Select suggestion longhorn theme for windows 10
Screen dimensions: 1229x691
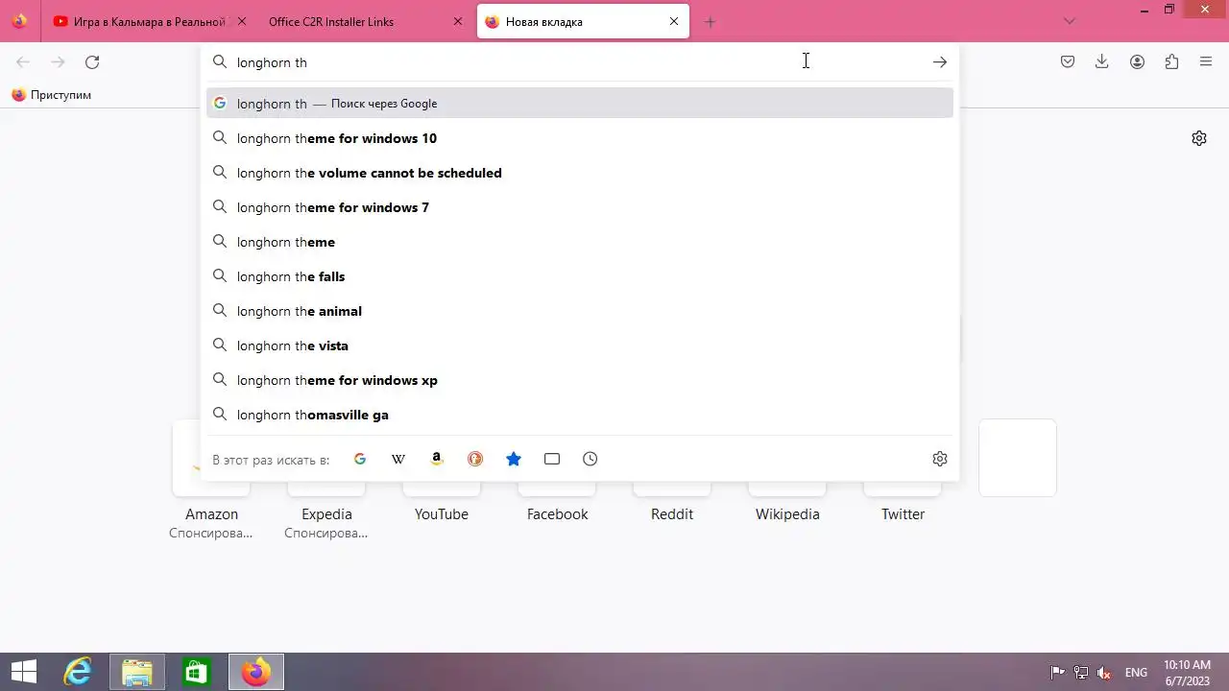580,138
